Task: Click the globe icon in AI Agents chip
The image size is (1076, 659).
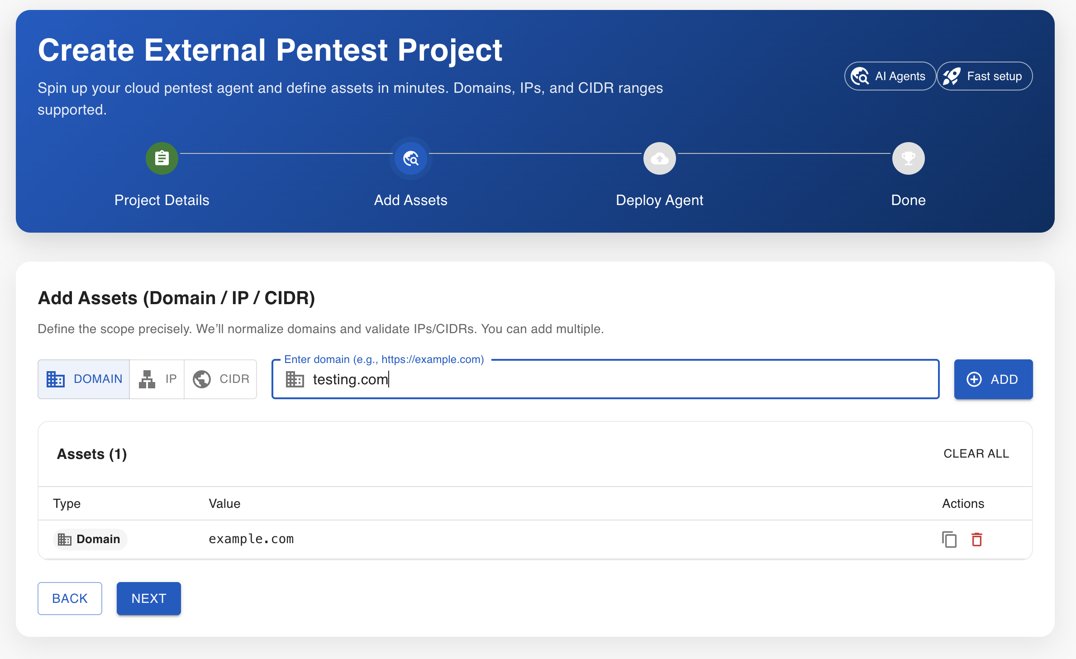Action: pyautogui.click(x=860, y=76)
